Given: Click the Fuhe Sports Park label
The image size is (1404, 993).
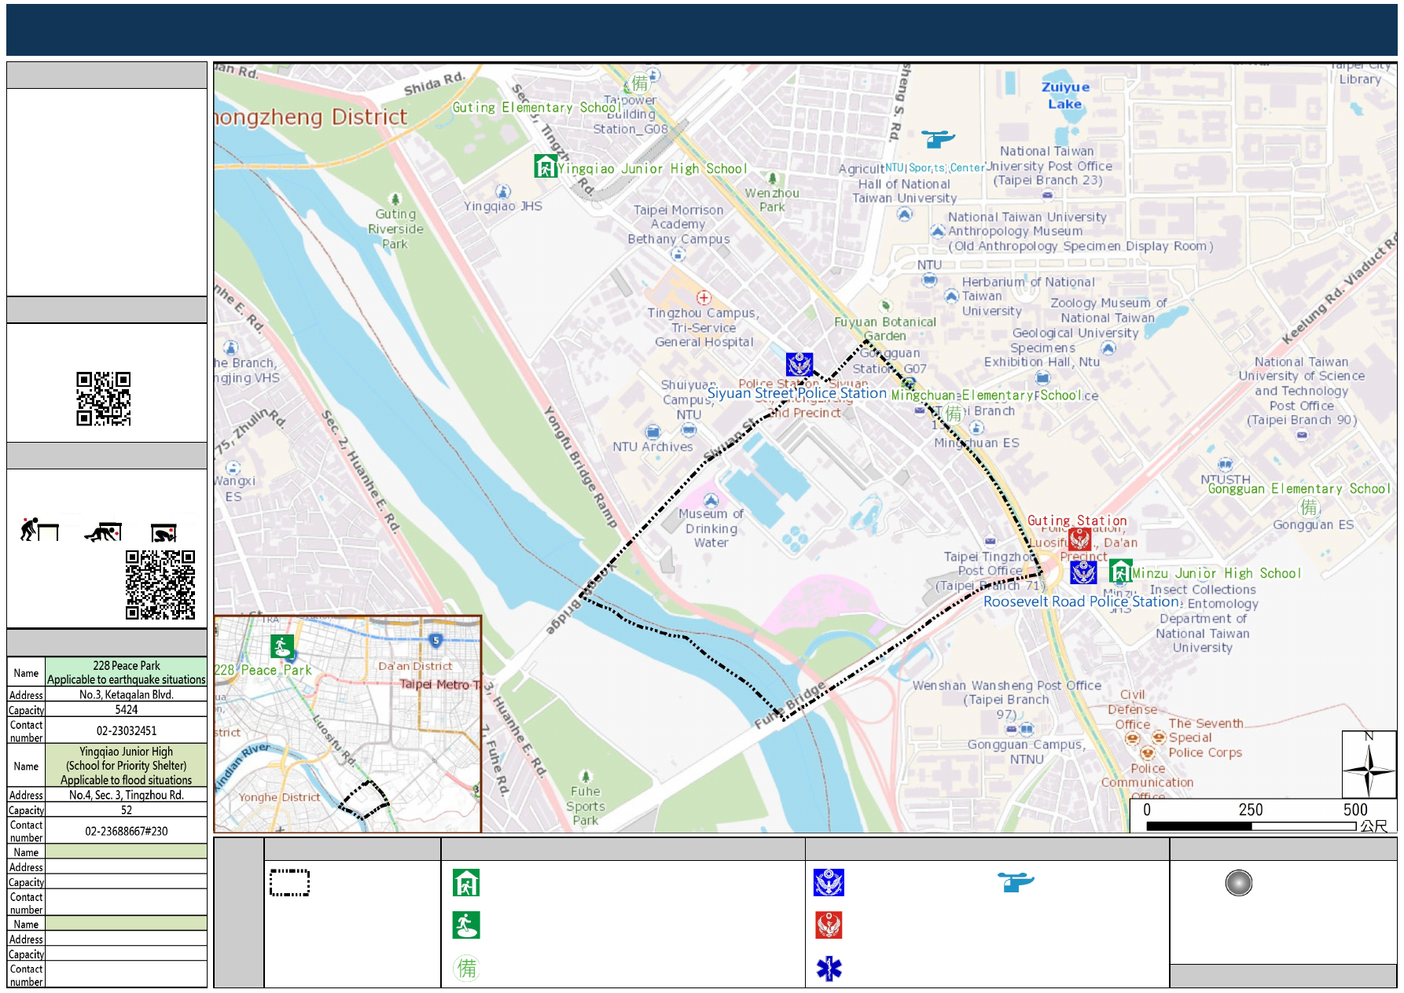Looking at the screenshot, I should [586, 806].
